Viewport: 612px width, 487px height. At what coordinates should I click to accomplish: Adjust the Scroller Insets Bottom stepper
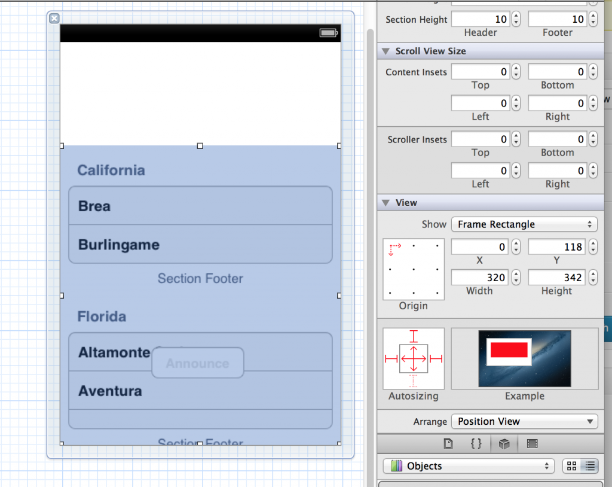tap(593, 139)
